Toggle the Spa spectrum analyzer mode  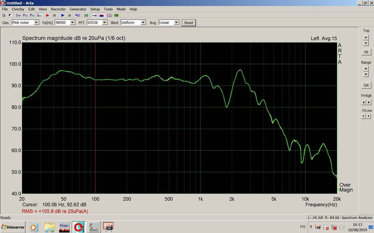coord(40,15)
